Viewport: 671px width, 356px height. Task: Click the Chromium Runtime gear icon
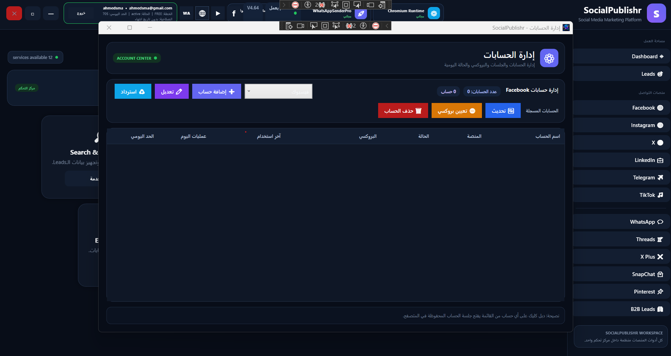434,13
